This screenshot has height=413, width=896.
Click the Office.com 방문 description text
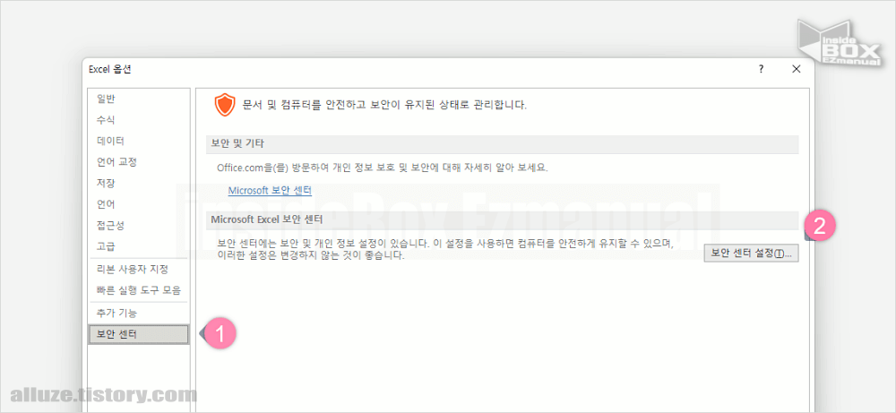pyautogui.click(x=383, y=168)
